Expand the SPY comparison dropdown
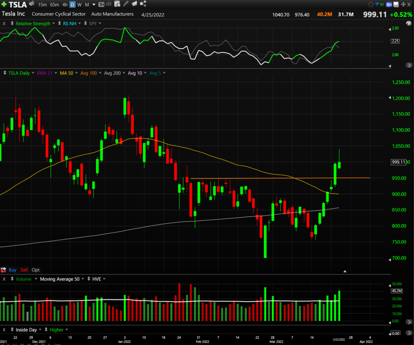 [100, 23]
